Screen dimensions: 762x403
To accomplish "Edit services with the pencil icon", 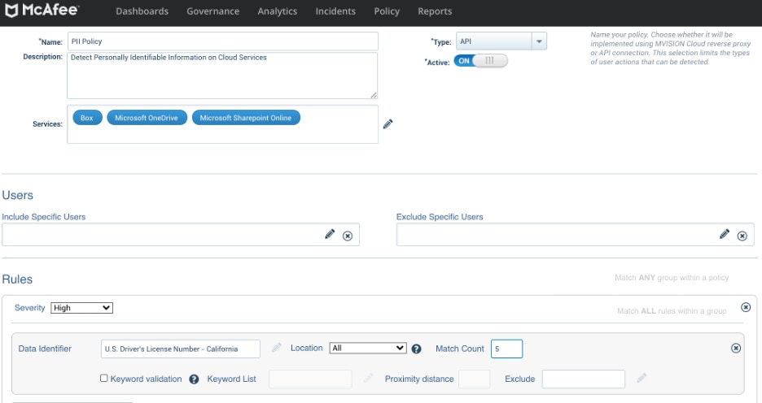I will tap(388, 124).
